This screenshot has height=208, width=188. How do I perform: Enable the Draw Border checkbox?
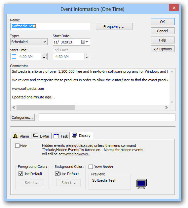(91, 167)
